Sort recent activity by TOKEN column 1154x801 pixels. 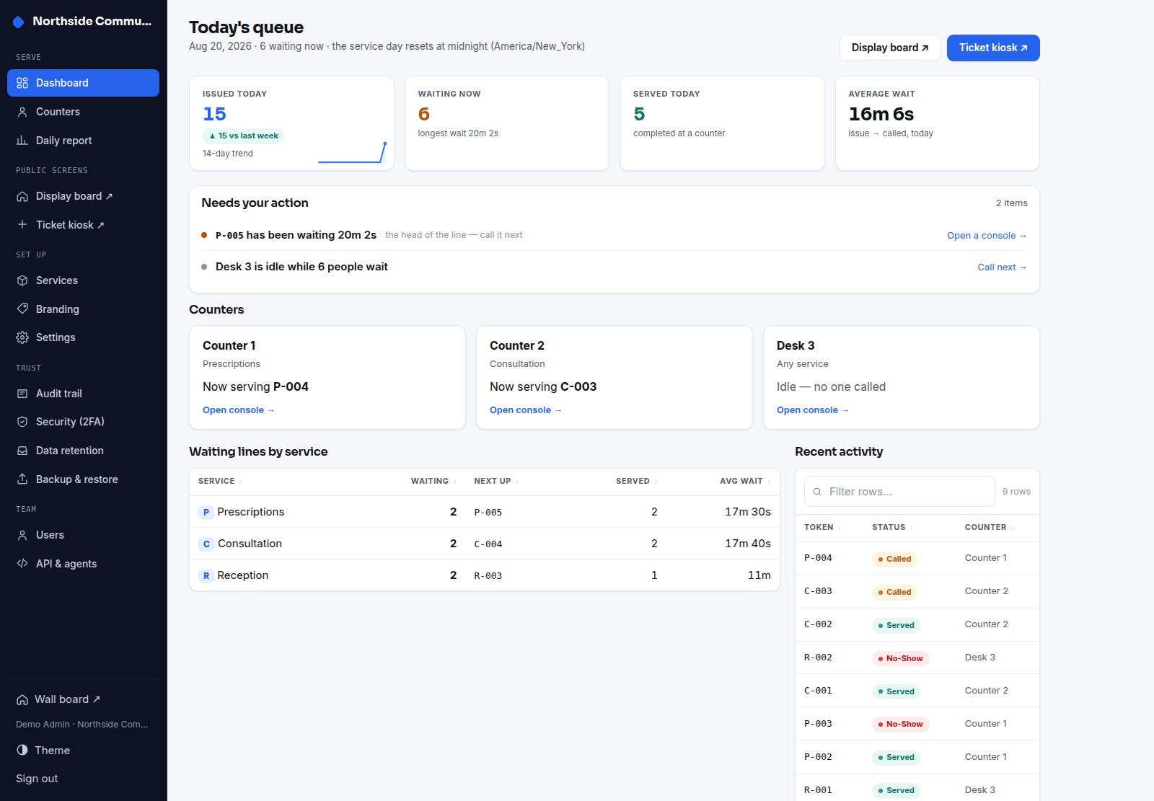click(822, 527)
